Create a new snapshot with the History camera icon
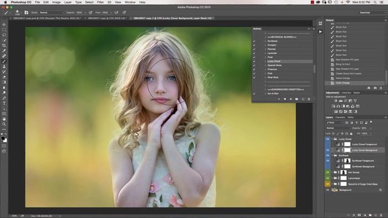388x218 pixels. pos(375,88)
